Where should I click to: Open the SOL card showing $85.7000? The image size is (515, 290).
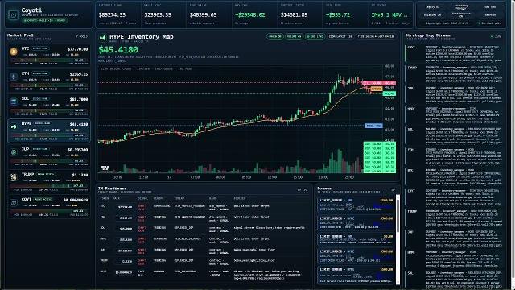(x=49, y=106)
